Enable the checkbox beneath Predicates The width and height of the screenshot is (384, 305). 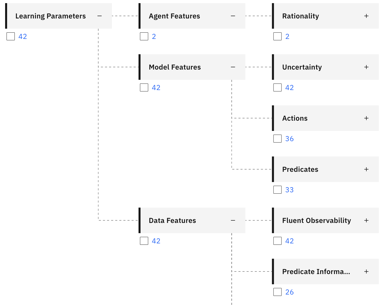click(x=277, y=190)
